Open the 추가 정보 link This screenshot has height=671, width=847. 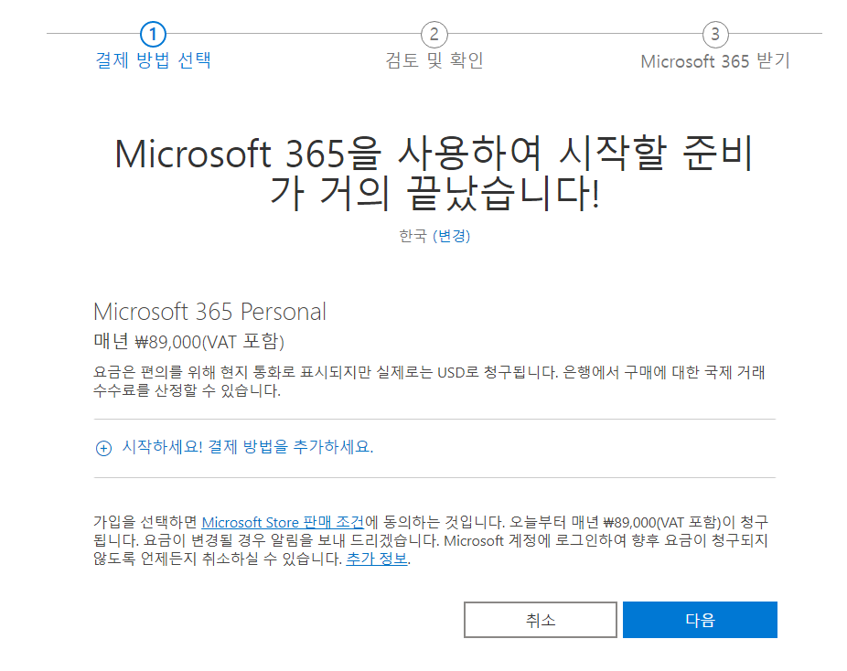click(377, 559)
